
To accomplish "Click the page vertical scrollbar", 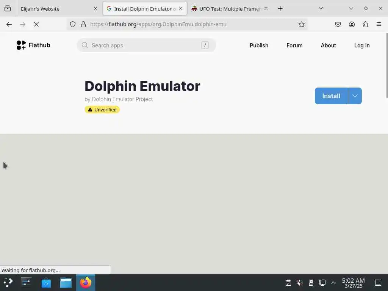I will [386, 66].
